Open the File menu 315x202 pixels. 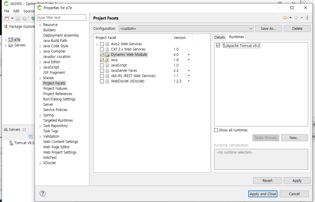(7, 11)
